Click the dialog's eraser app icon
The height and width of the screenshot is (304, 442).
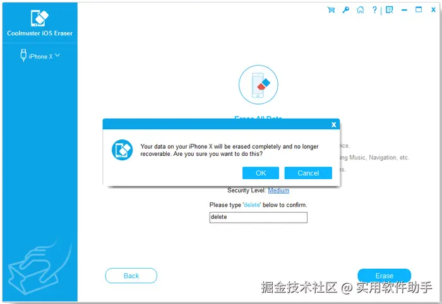coord(122,149)
